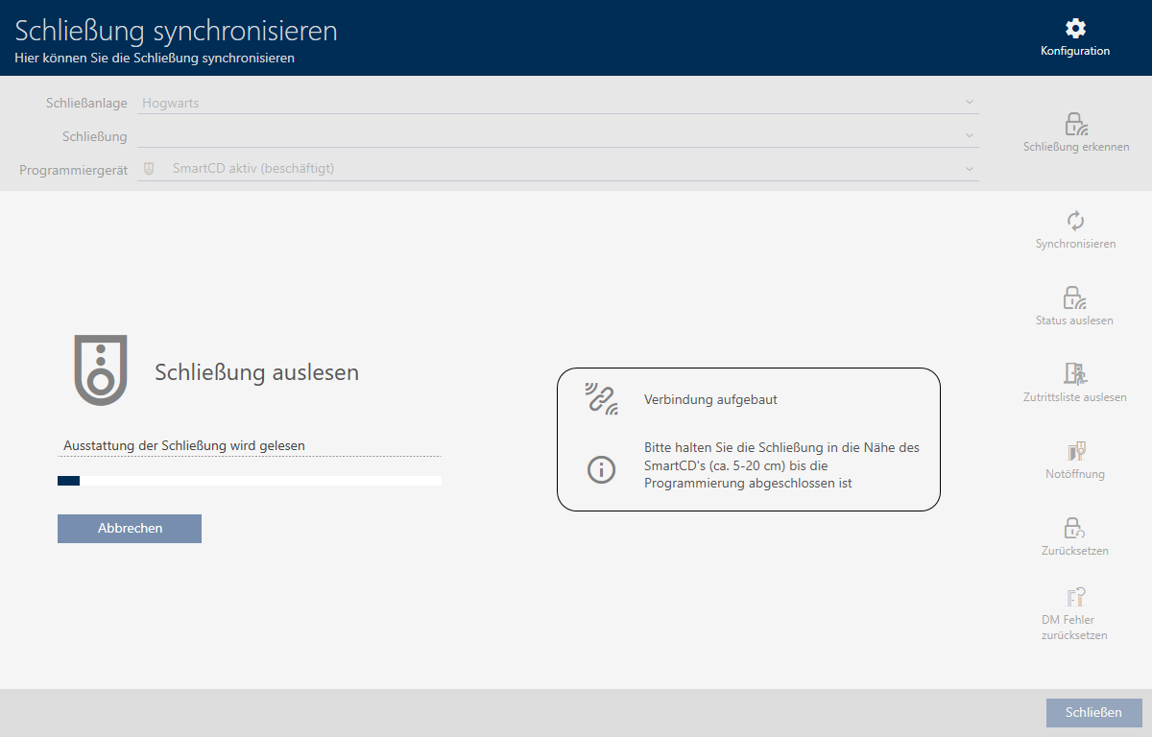Click the info circle icon
This screenshot has width=1152, height=737.
[601, 469]
